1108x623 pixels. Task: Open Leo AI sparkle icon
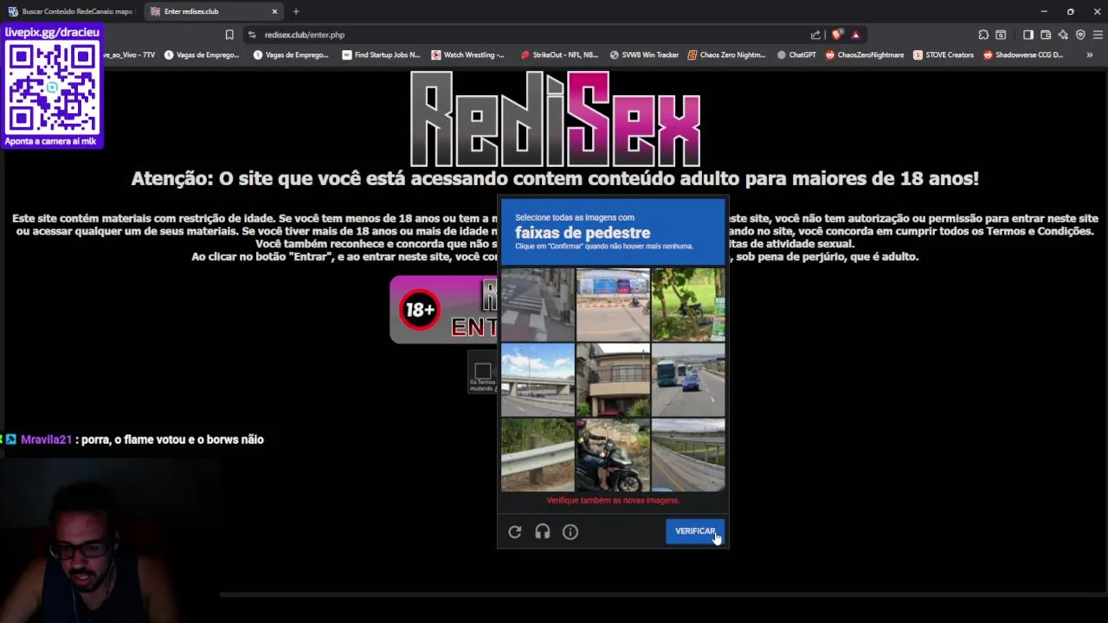tap(1063, 35)
